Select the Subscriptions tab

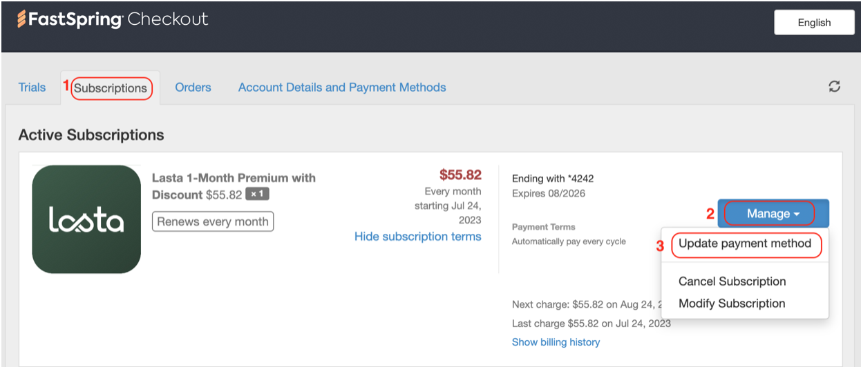111,88
